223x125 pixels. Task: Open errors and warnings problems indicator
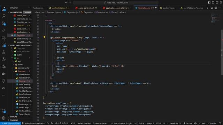[62, 124]
